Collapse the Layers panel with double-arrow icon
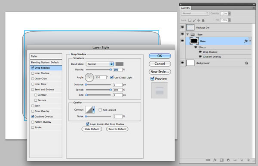This screenshot has height=166, width=258. (254, 4)
